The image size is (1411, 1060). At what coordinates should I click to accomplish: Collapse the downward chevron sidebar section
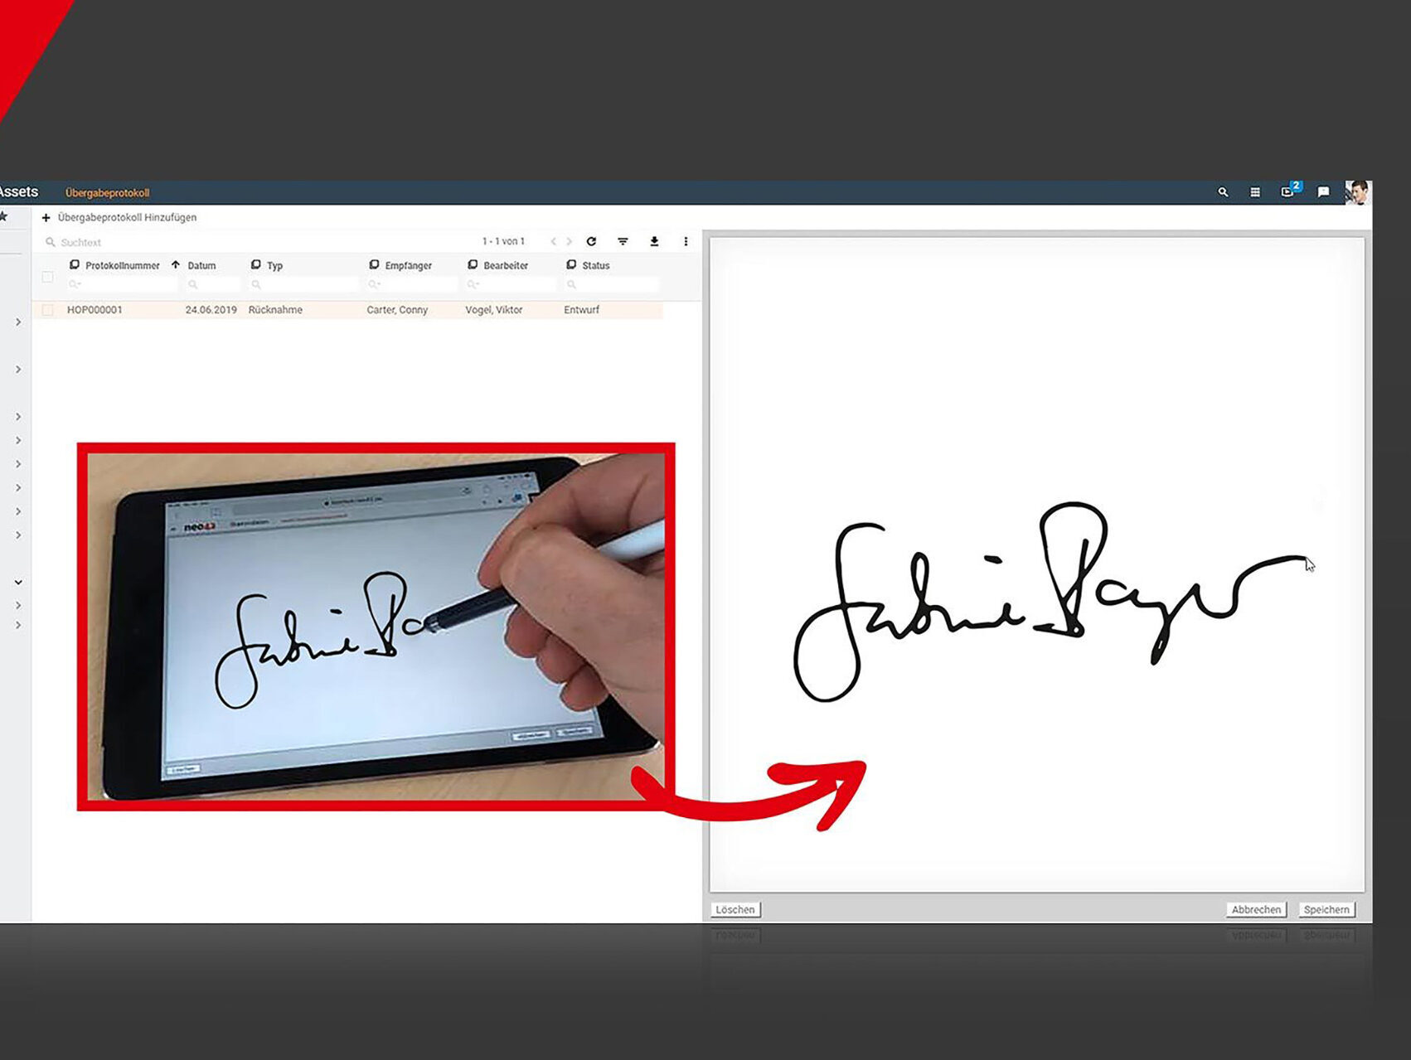[18, 583]
